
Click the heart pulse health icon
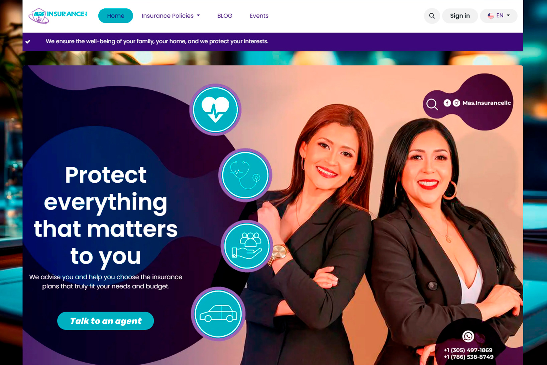(x=216, y=109)
